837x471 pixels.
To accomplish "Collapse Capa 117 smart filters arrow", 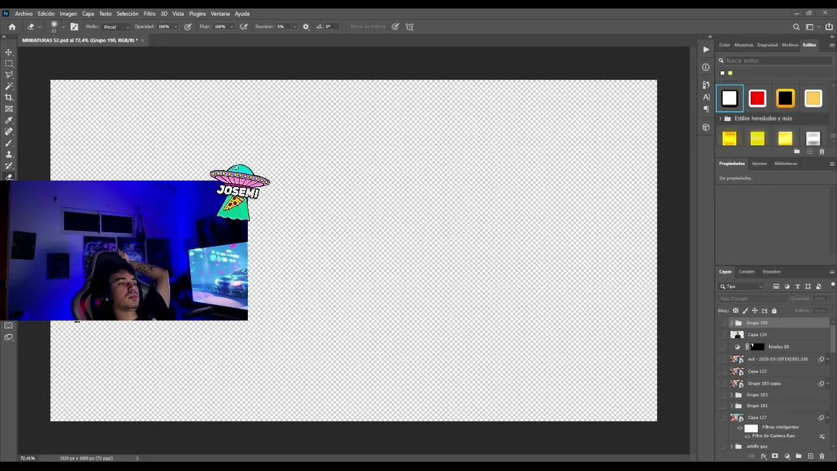I will point(827,417).
